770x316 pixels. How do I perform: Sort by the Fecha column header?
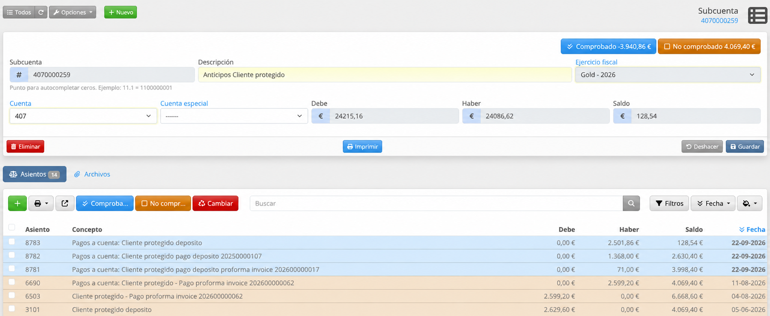(752, 229)
